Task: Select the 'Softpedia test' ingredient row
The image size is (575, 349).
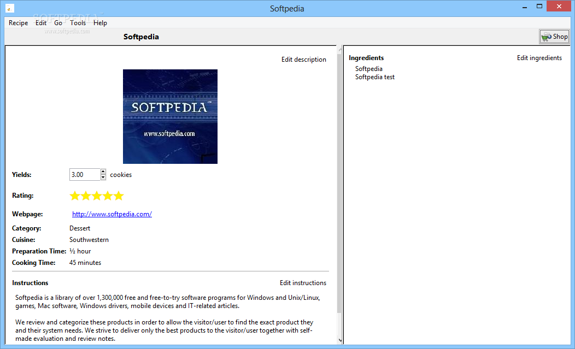Action: pos(375,77)
